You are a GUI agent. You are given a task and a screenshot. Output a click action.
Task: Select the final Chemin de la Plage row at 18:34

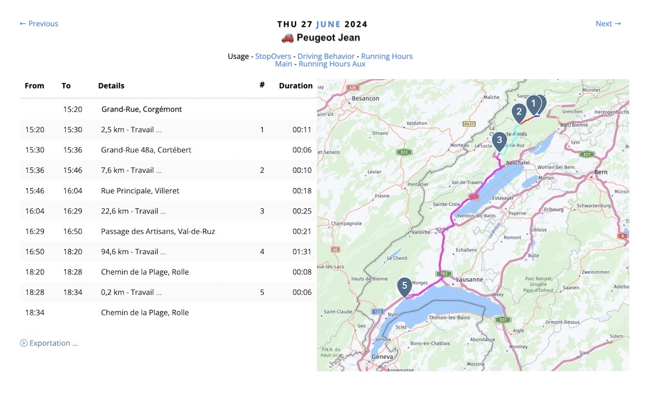[x=168, y=312]
